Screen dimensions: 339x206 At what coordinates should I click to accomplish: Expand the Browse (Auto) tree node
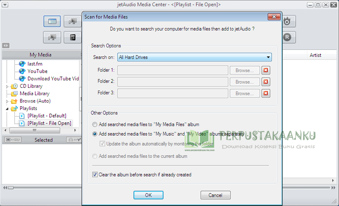(x=7, y=101)
